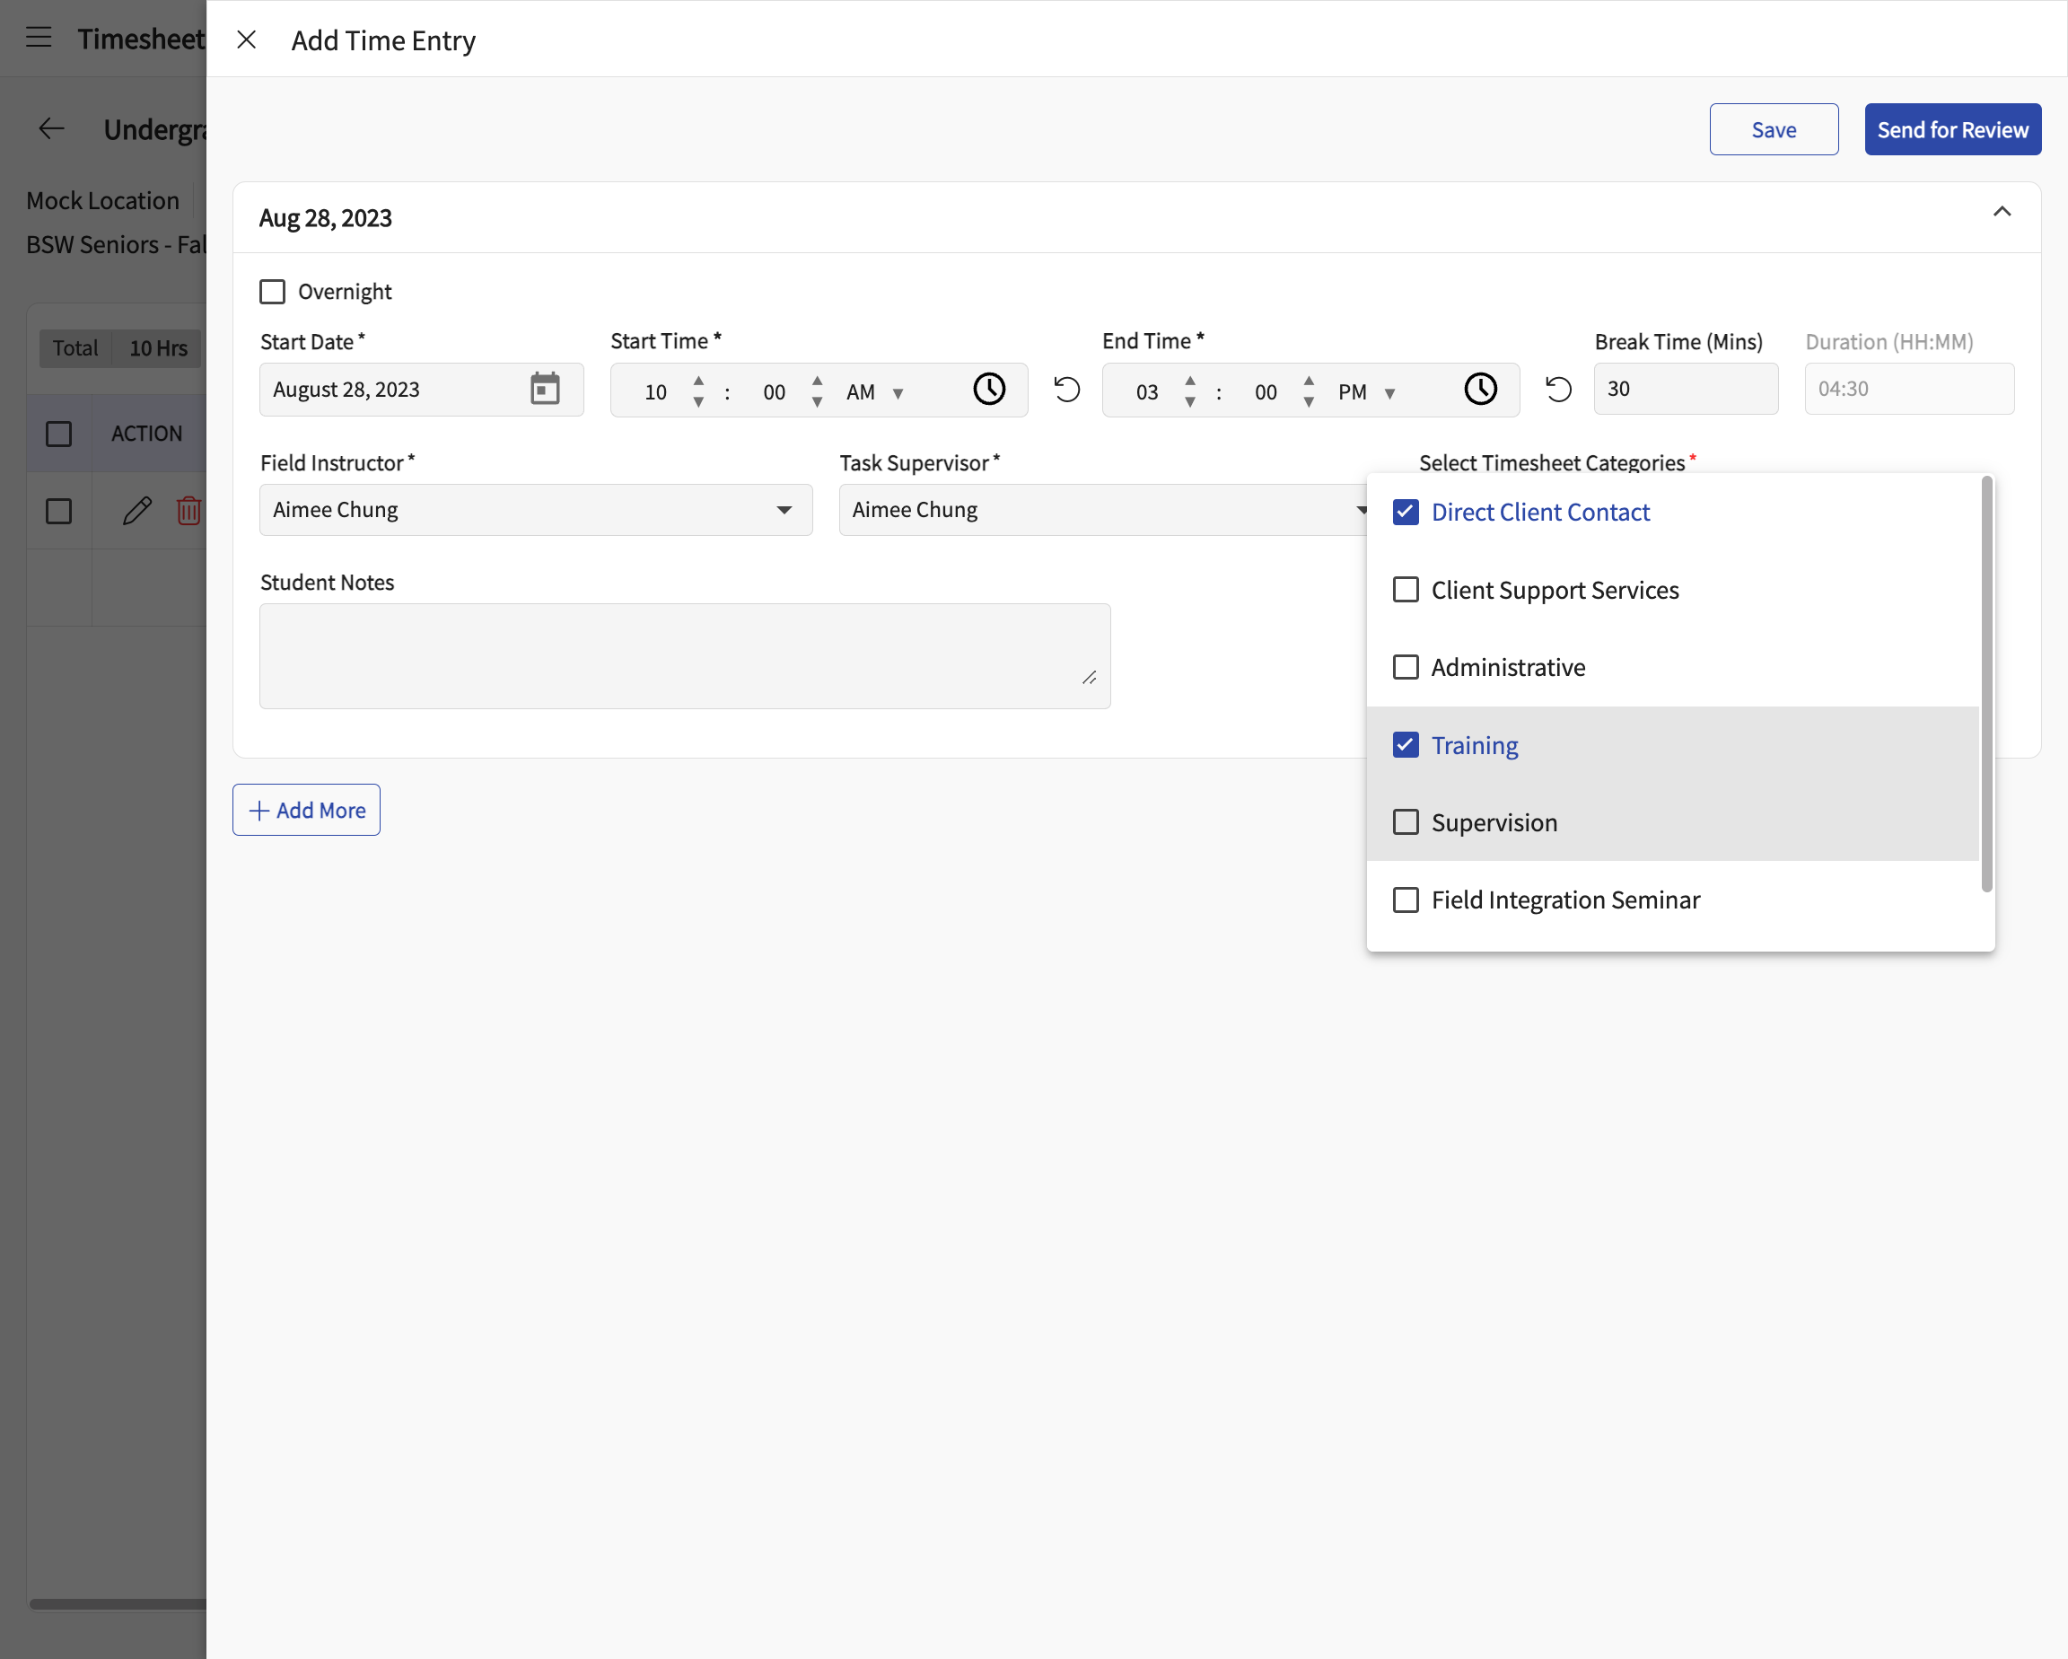Open the Field Instructor dropdown
The image size is (2068, 1659).
click(x=535, y=510)
